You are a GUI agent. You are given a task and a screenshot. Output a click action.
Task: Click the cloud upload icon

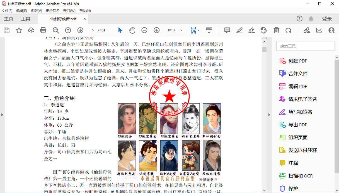coord(31,30)
